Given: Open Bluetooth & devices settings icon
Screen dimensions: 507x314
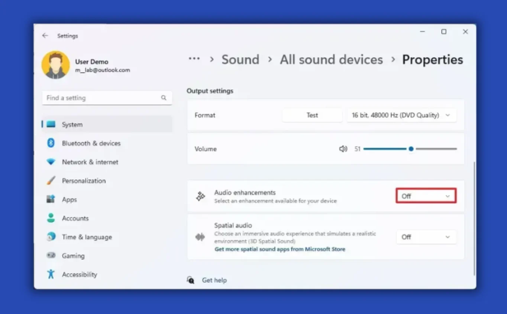Looking at the screenshot, I should point(51,143).
